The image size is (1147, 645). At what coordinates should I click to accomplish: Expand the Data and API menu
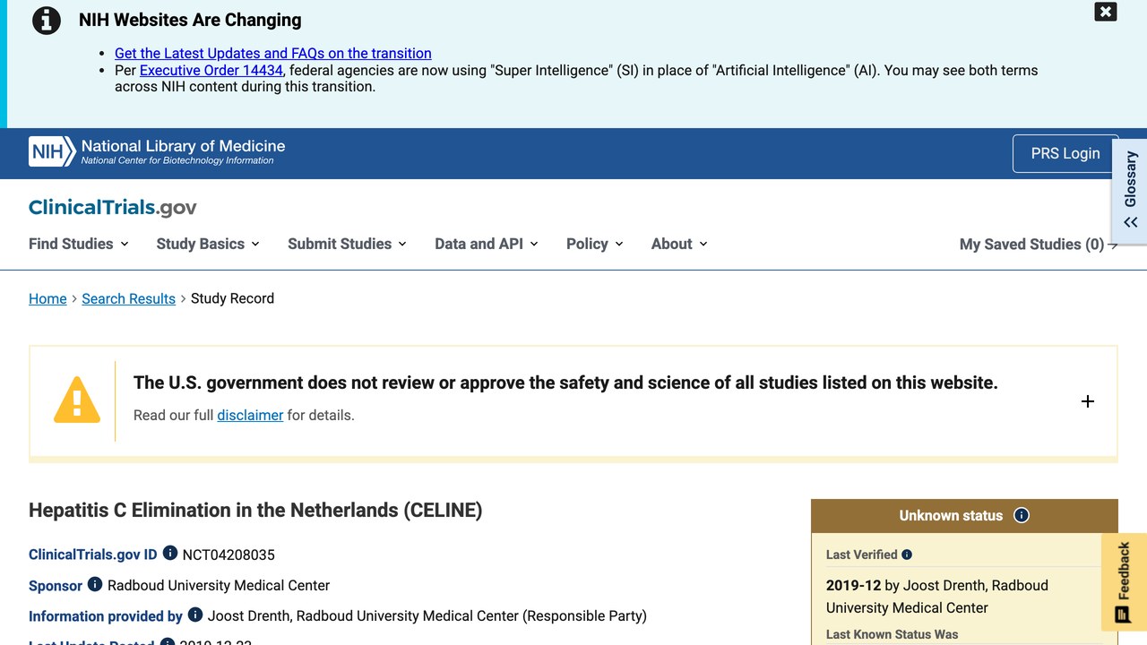[x=487, y=244]
